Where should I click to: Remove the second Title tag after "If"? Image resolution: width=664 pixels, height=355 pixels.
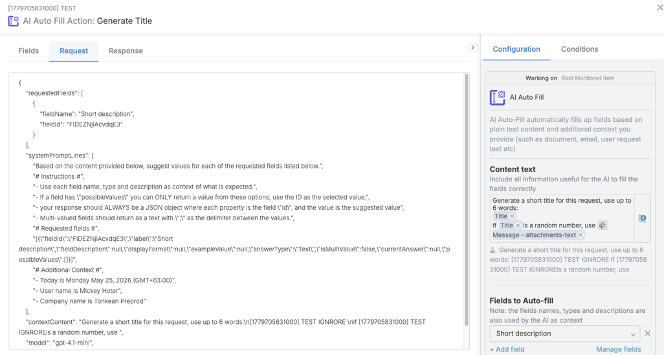point(518,225)
